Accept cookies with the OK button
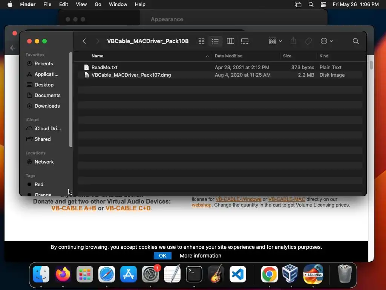 pyautogui.click(x=162, y=256)
